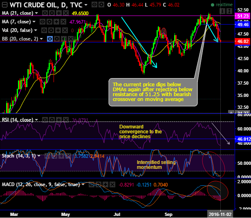
Task: Click the down arrow near price scale top
Action: coord(222,11)
